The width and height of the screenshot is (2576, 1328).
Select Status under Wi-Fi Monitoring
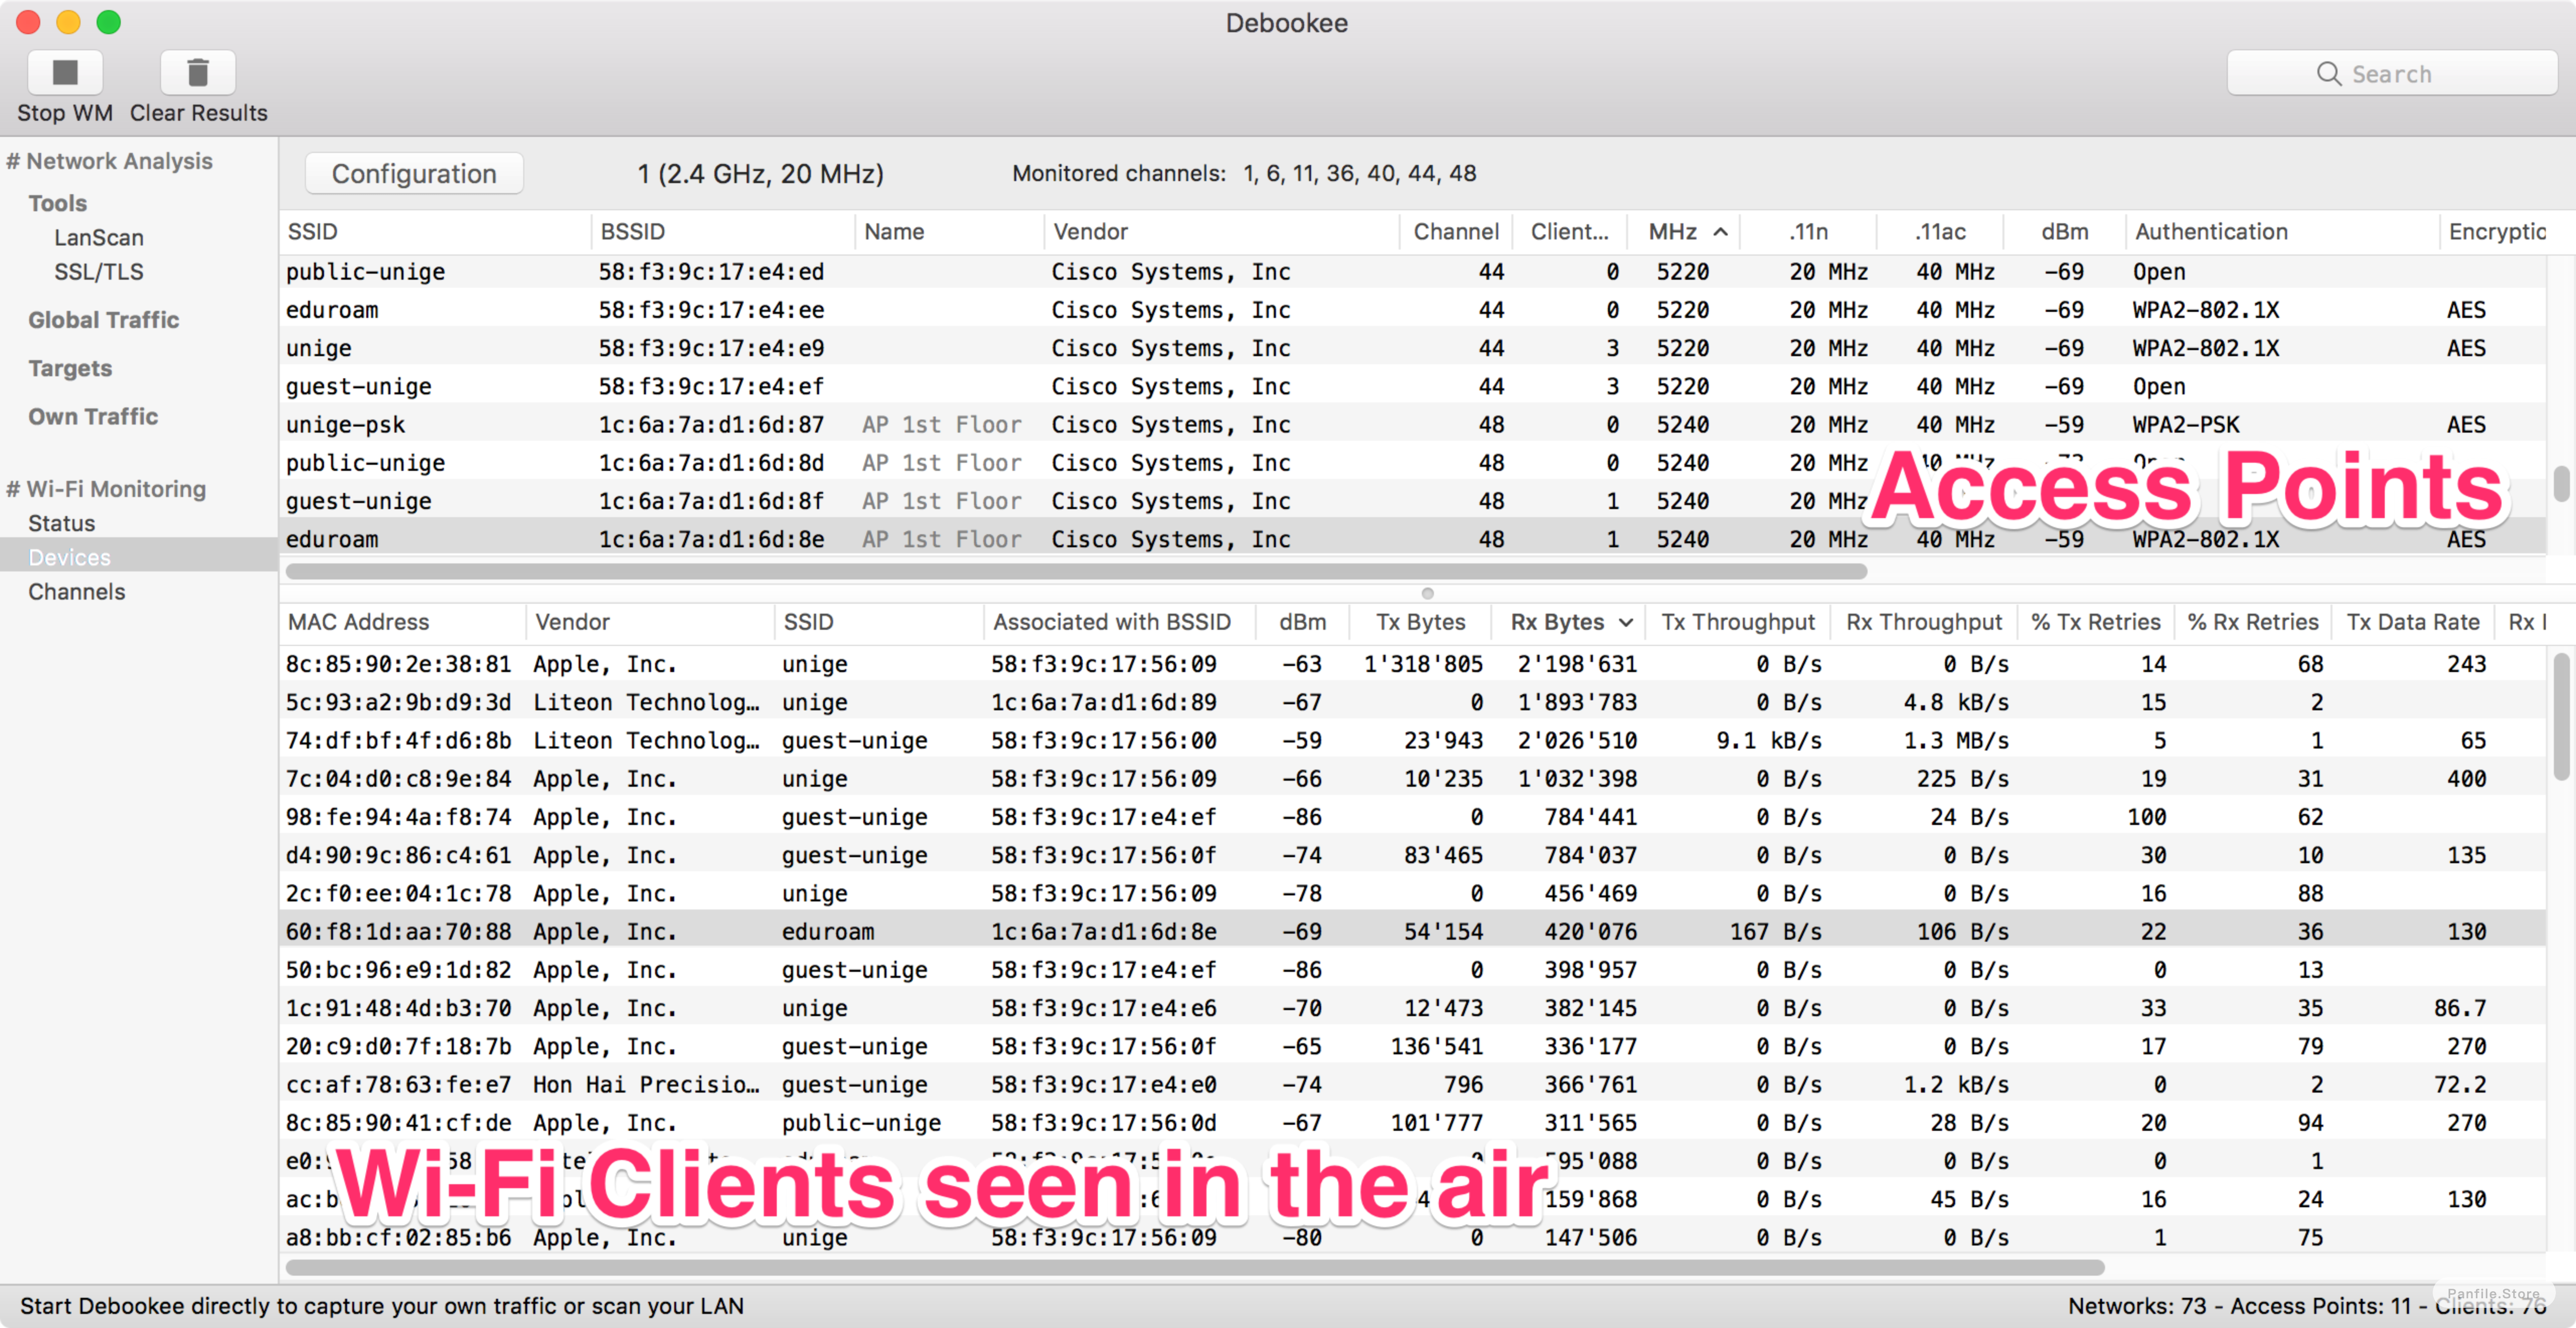pyautogui.click(x=62, y=523)
